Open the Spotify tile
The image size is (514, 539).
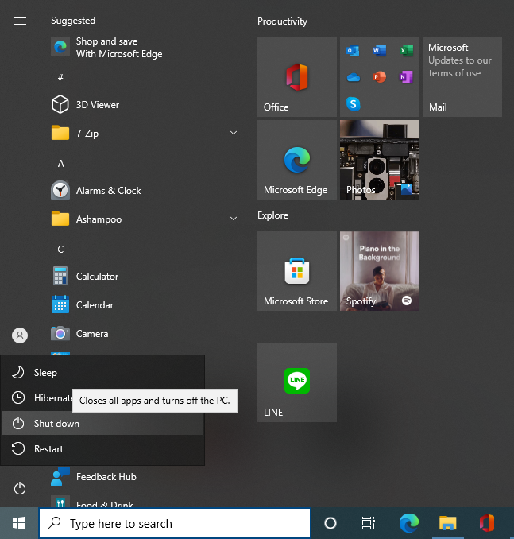click(x=380, y=271)
